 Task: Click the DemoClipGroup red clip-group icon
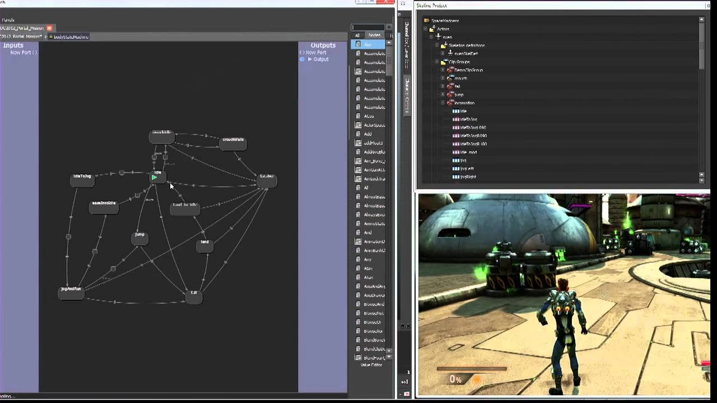point(451,69)
